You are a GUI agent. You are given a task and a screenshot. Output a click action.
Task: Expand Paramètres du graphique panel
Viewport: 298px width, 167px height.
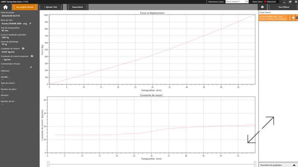tap(294, 165)
